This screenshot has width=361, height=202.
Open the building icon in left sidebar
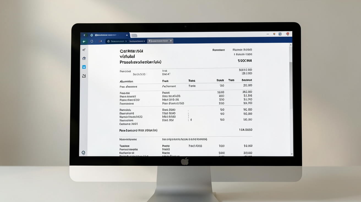coord(84,76)
